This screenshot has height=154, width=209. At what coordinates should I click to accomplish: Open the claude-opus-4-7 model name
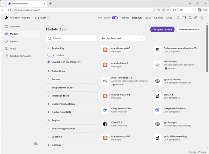click(121, 136)
